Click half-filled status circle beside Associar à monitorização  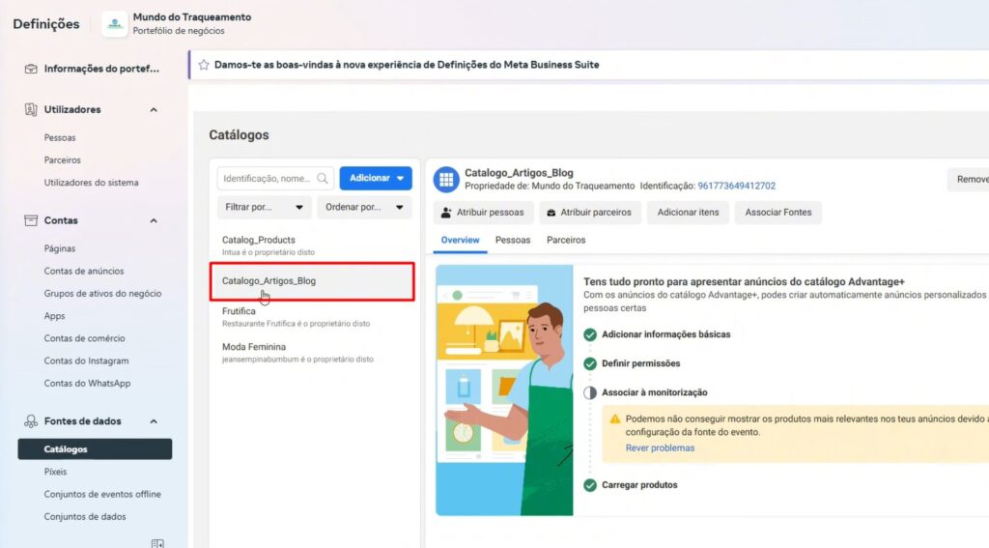coord(590,392)
